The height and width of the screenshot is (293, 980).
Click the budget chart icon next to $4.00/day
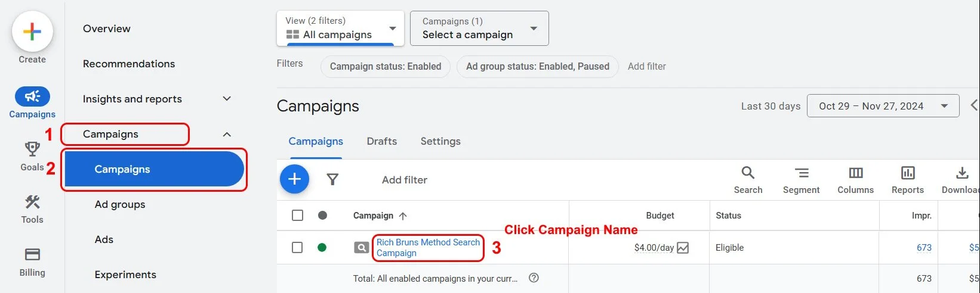tap(683, 248)
